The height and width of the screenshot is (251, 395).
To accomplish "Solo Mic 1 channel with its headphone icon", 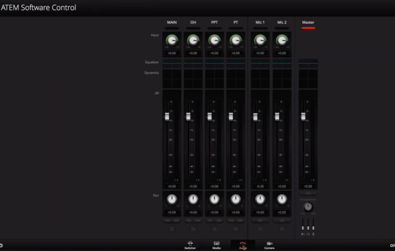I will click(x=260, y=229).
